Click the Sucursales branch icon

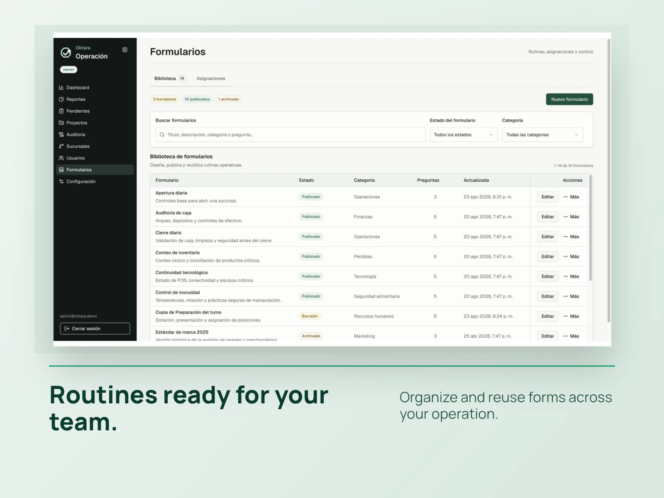[61, 146]
